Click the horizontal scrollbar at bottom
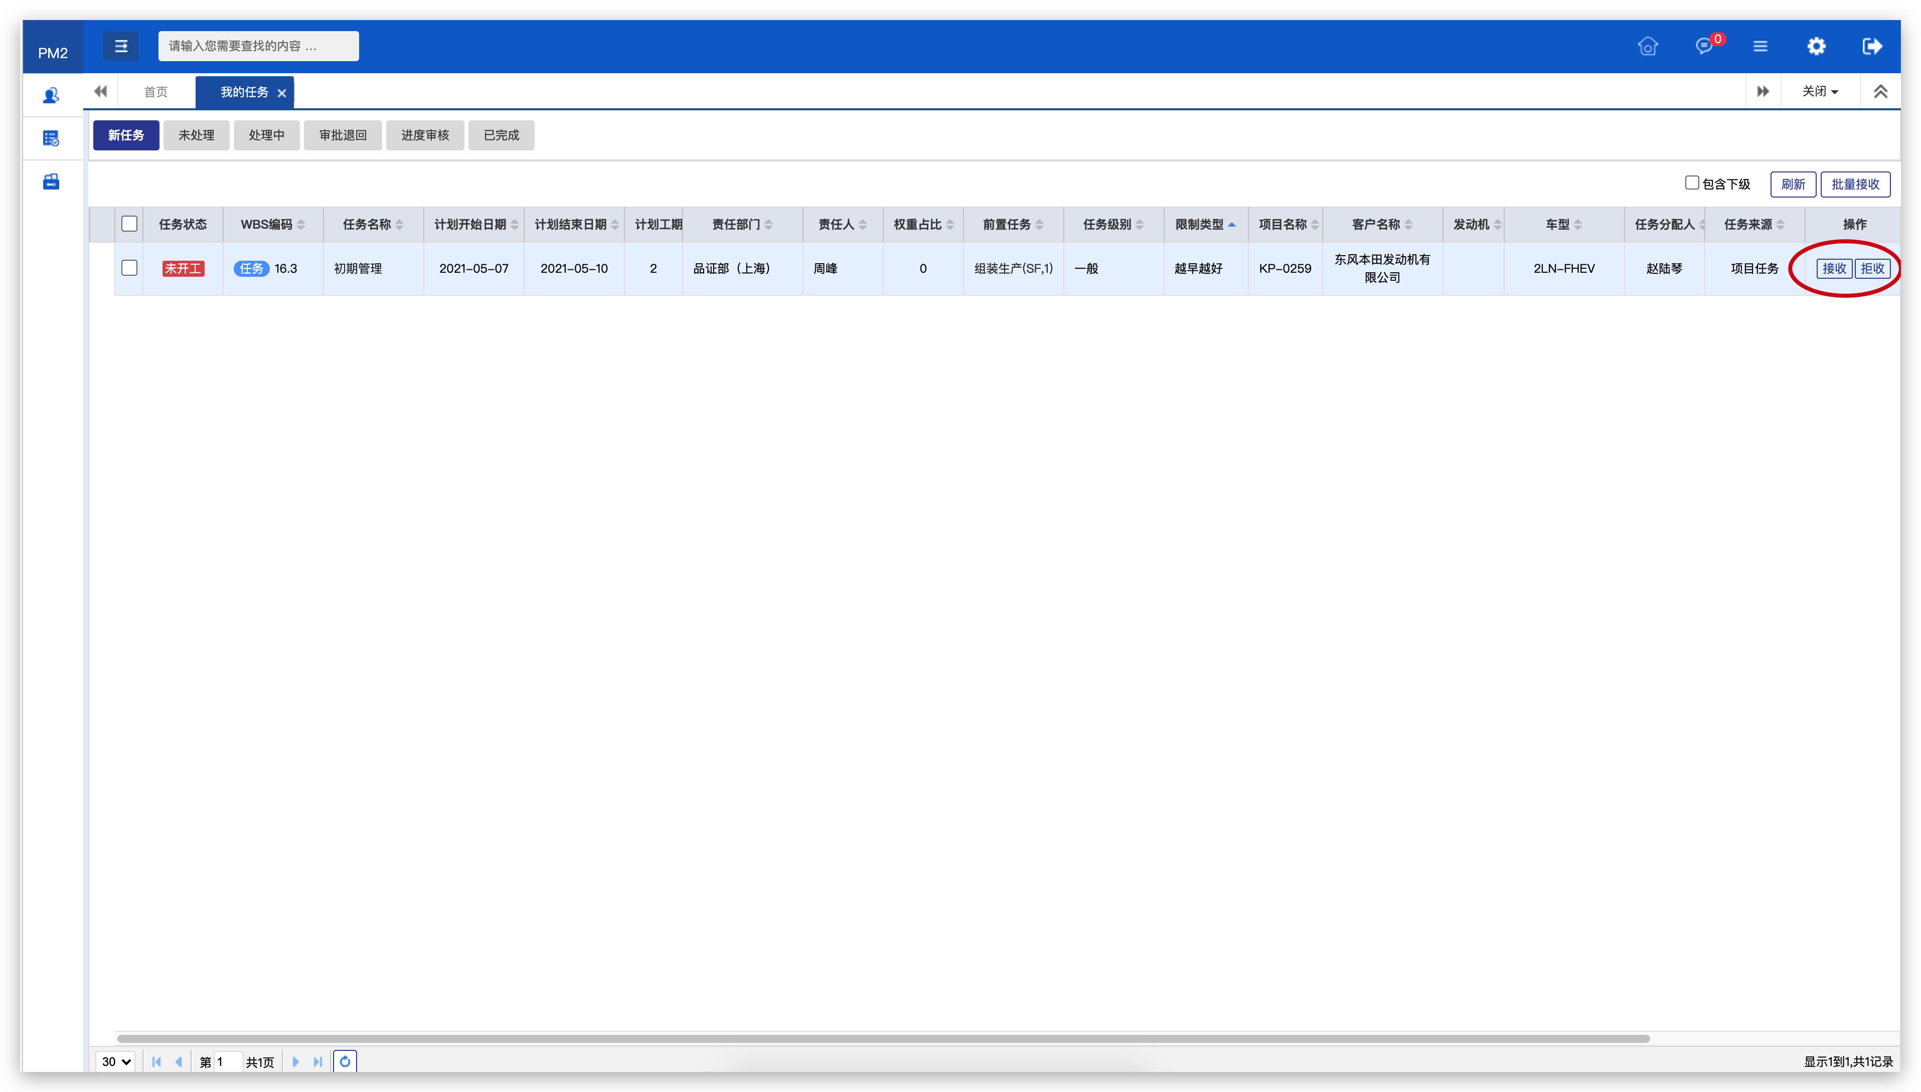This screenshot has height=1092, width=1921. (883, 1039)
